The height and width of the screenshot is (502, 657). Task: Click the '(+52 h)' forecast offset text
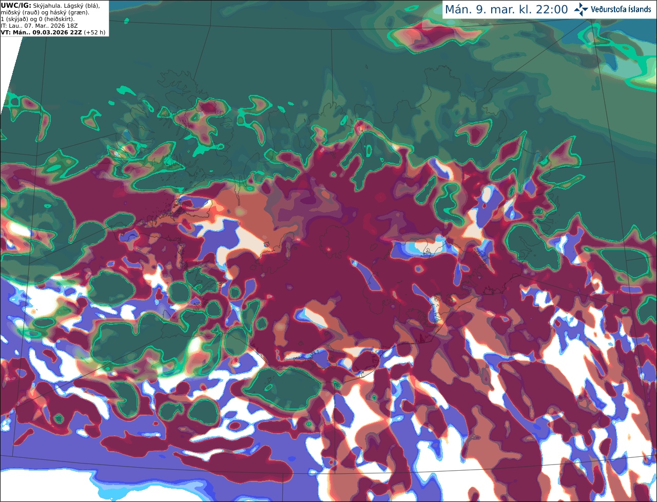95,32
